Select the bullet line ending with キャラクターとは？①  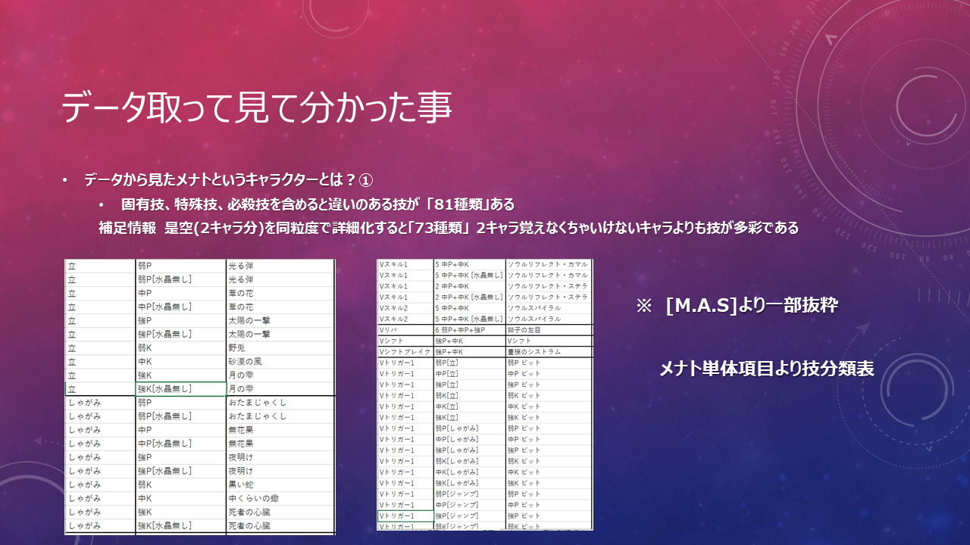[230, 180]
